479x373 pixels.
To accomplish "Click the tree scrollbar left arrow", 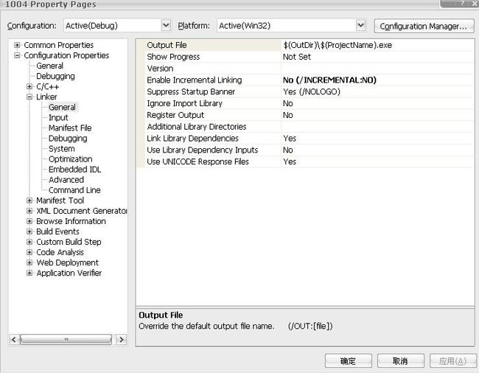I will 14,339.
